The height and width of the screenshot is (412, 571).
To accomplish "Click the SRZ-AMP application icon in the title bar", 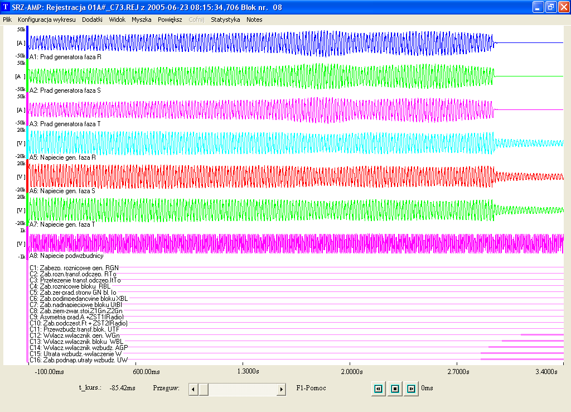I will pyautogui.click(x=6, y=7).
